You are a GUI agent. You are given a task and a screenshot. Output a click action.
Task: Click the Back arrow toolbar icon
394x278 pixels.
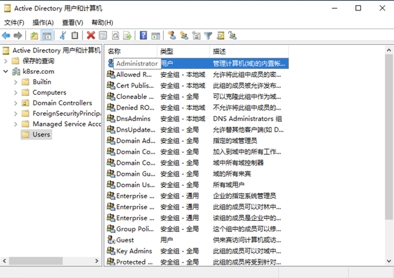(6, 36)
